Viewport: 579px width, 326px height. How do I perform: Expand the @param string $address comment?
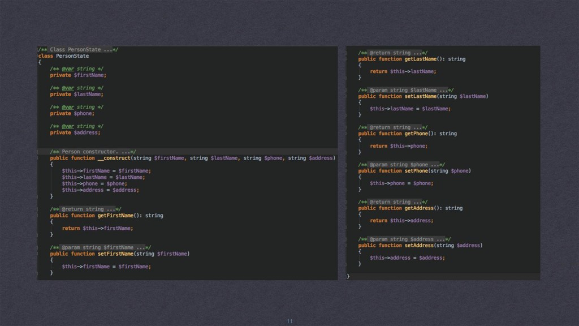pyautogui.click(x=404, y=239)
